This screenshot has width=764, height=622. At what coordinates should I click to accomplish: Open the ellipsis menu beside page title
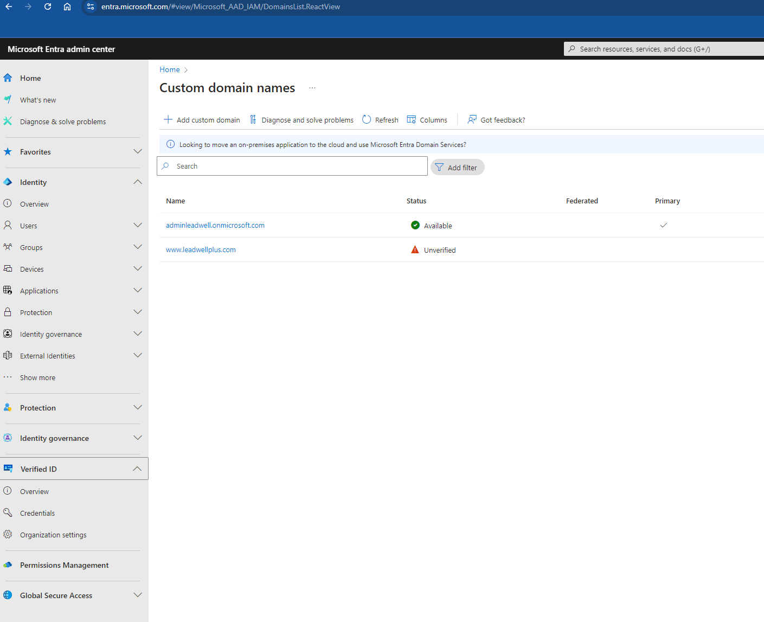[x=312, y=88]
